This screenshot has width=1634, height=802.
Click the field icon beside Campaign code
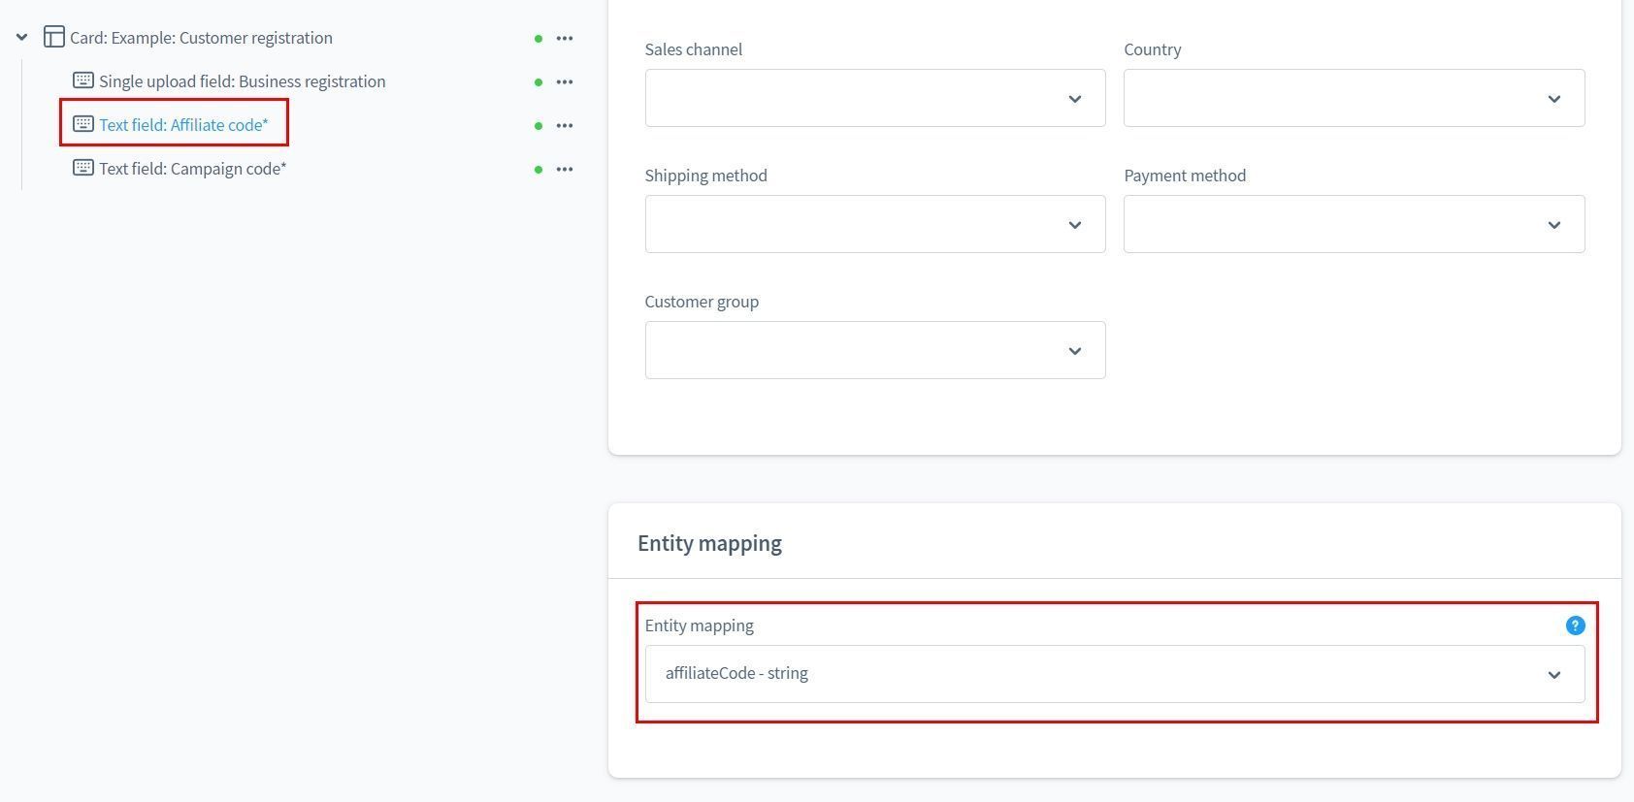pyautogui.click(x=83, y=168)
